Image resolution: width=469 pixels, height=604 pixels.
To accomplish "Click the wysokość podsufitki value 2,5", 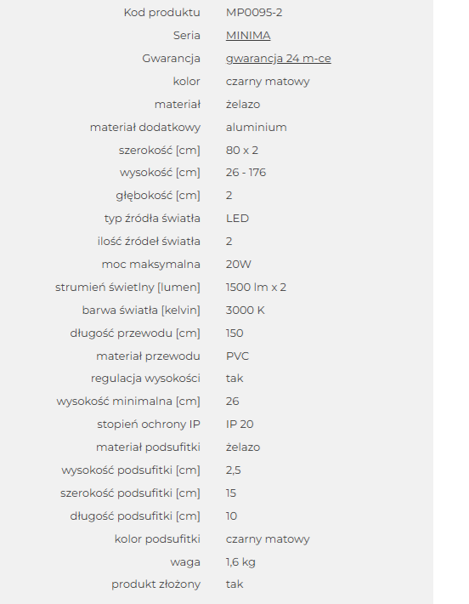I will [233, 470].
